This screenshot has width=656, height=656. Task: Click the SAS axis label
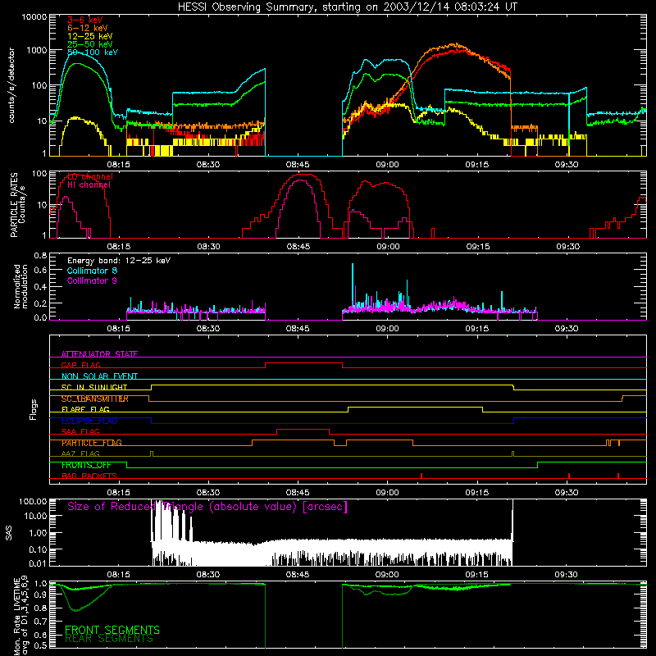coord(8,533)
